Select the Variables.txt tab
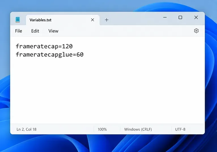This screenshot has height=152, width=217. [x=63, y=20]
